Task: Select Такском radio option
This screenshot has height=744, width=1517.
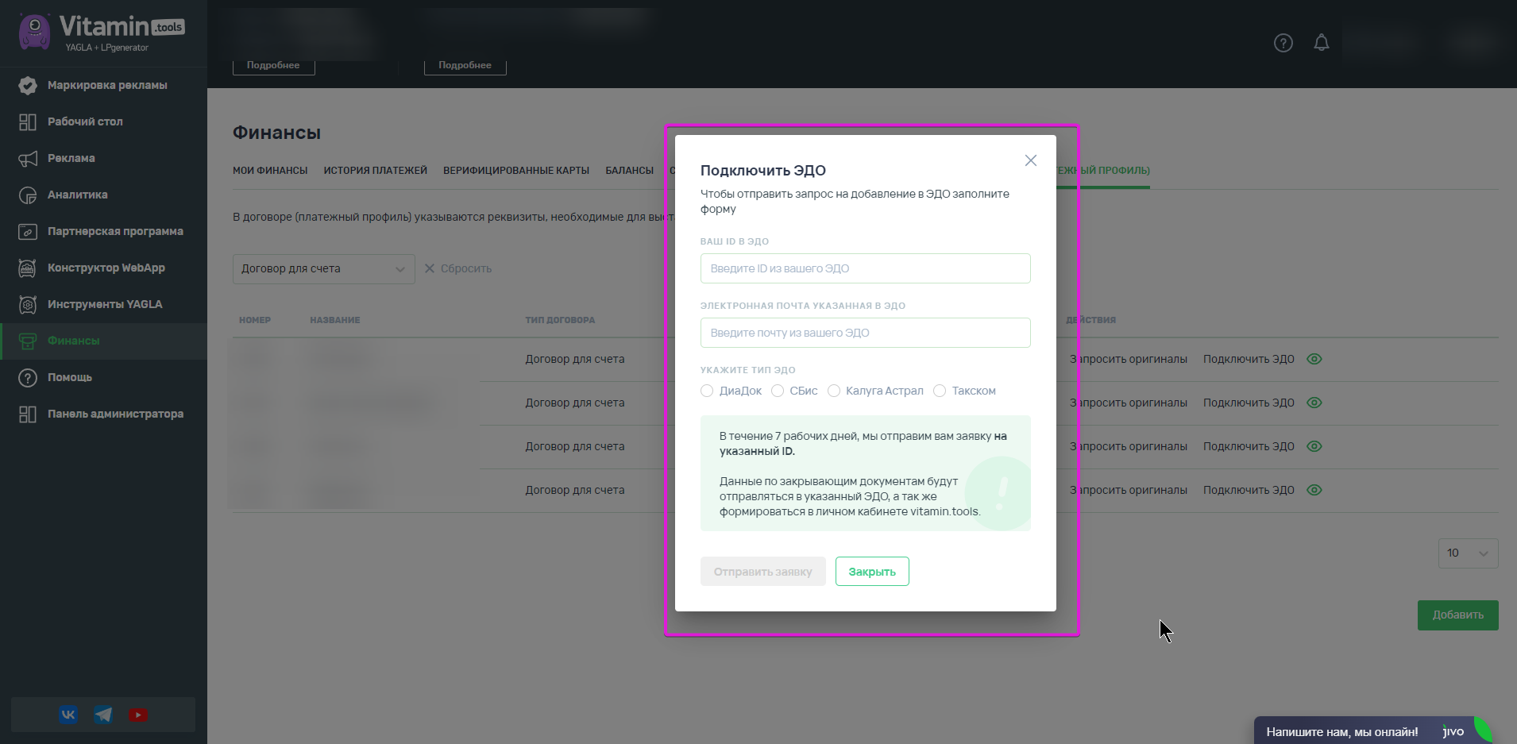Action: 940,391
